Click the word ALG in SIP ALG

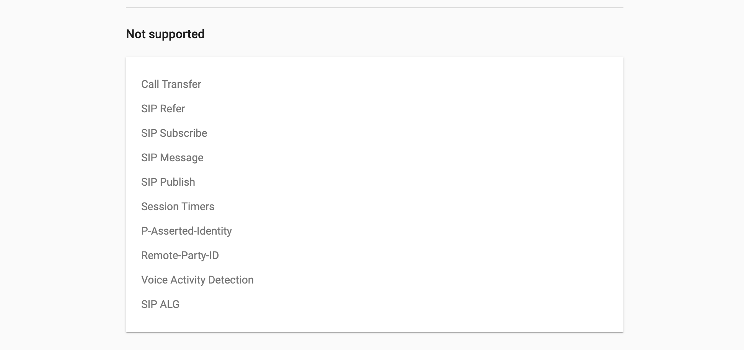(x=170, y=304)
